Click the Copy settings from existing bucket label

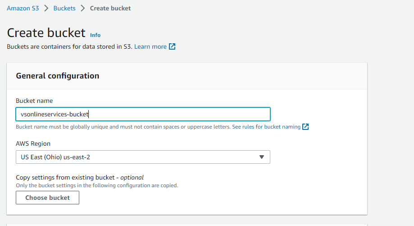click(x=80, y=177)
